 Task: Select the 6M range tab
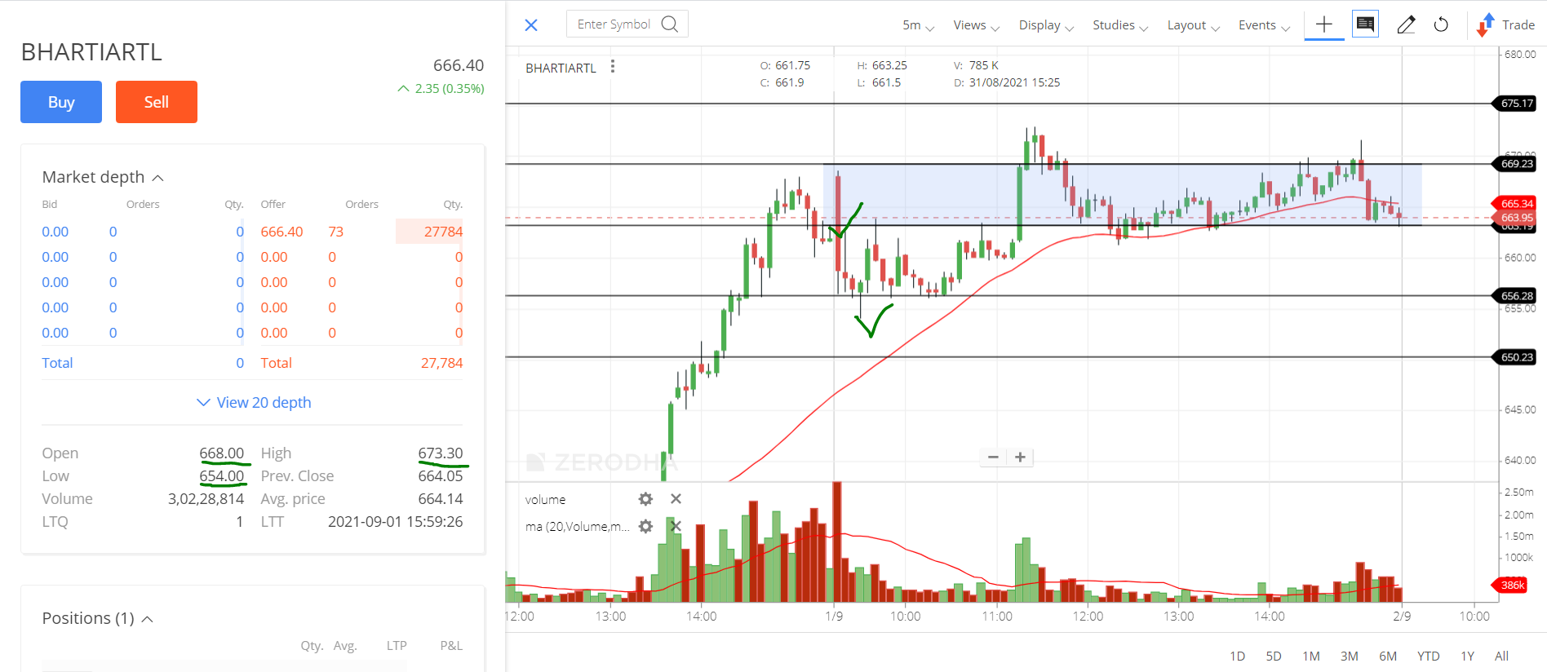[x=1388, y=656]
